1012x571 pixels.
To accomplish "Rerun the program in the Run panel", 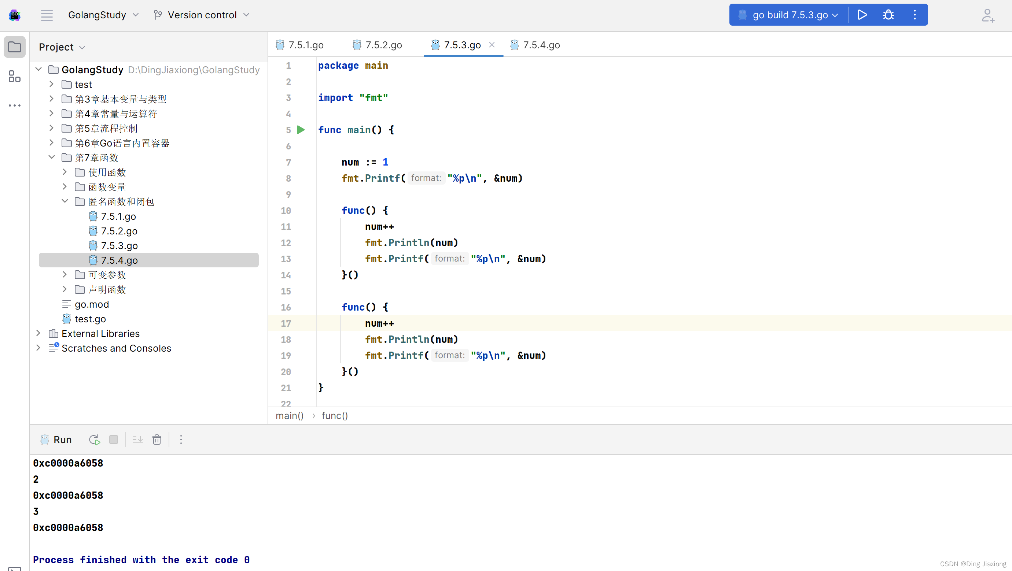I will (x=94, y=440).
